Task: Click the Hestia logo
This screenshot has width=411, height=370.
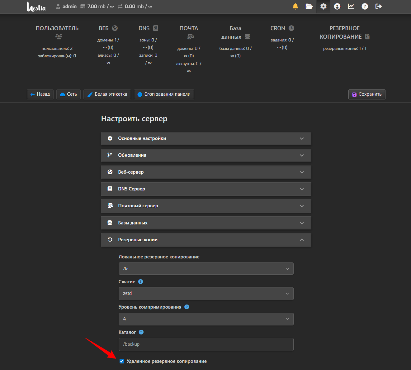Action: click(36, 7)
